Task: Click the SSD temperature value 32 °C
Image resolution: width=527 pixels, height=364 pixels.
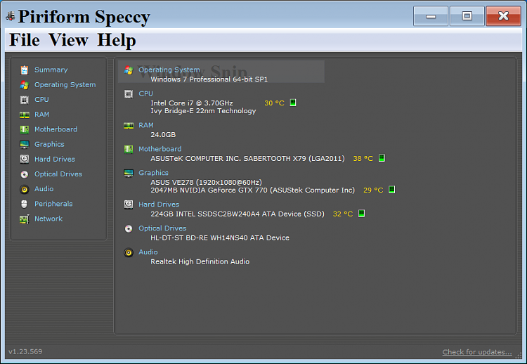Action: [343, 214]
